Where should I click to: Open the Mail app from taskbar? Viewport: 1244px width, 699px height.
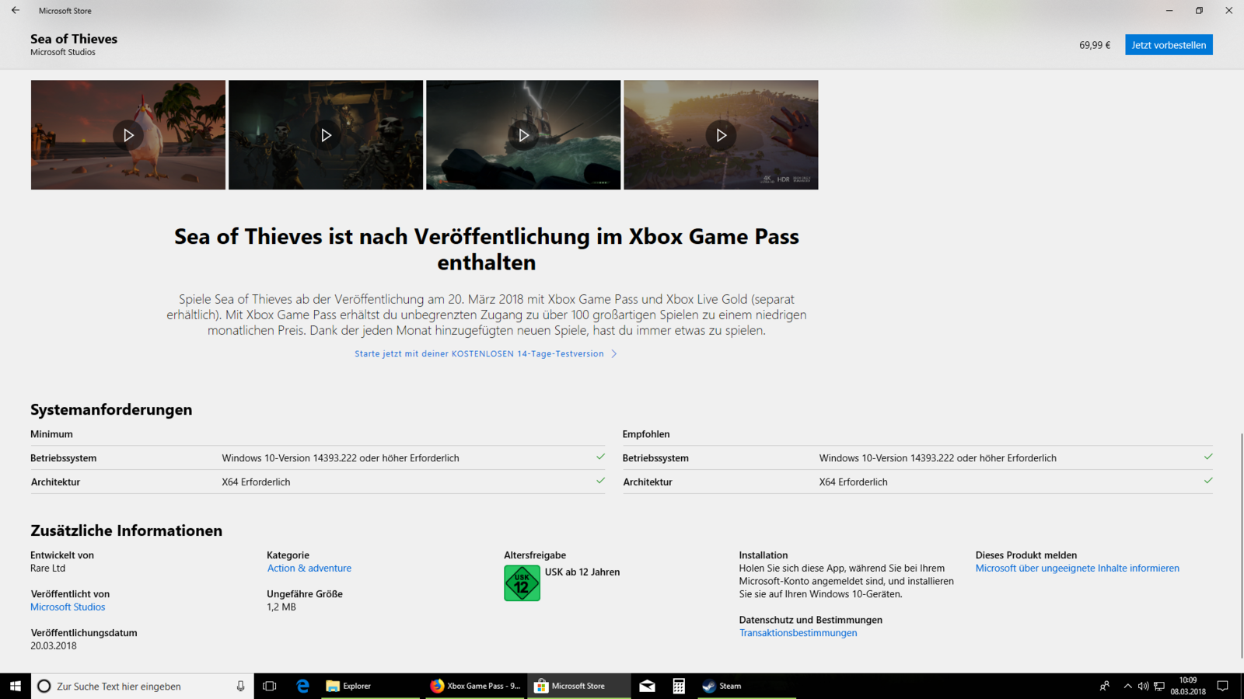(x=647, y=686)
